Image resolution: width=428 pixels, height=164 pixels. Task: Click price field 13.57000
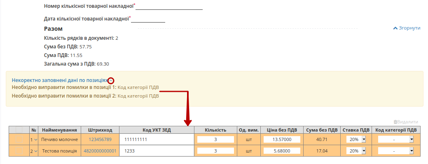coord(282,139)
